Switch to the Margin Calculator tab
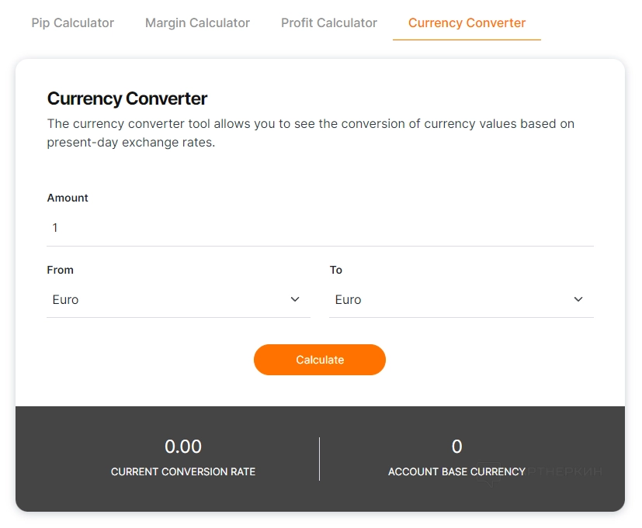 pos(197,23)
